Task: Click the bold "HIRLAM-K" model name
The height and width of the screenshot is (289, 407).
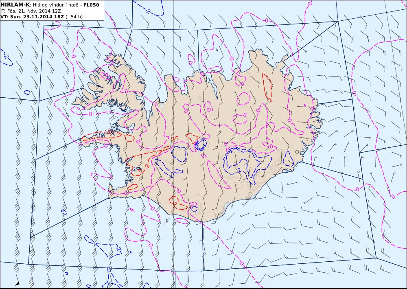Action: pyautogui.click(x=15, y=5)
